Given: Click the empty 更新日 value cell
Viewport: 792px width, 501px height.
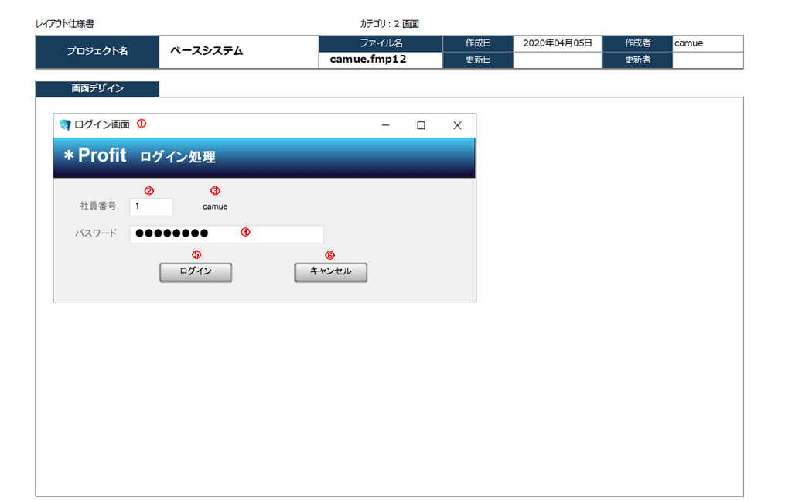Looking at the screenshot, I should click(x=557, y=60).
